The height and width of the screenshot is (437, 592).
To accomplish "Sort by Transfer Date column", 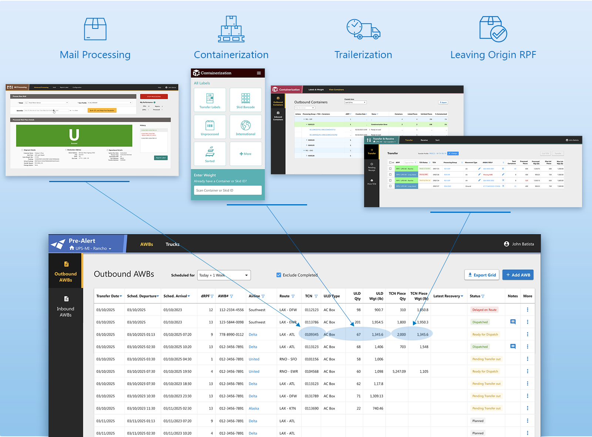I will coord(109,296).
